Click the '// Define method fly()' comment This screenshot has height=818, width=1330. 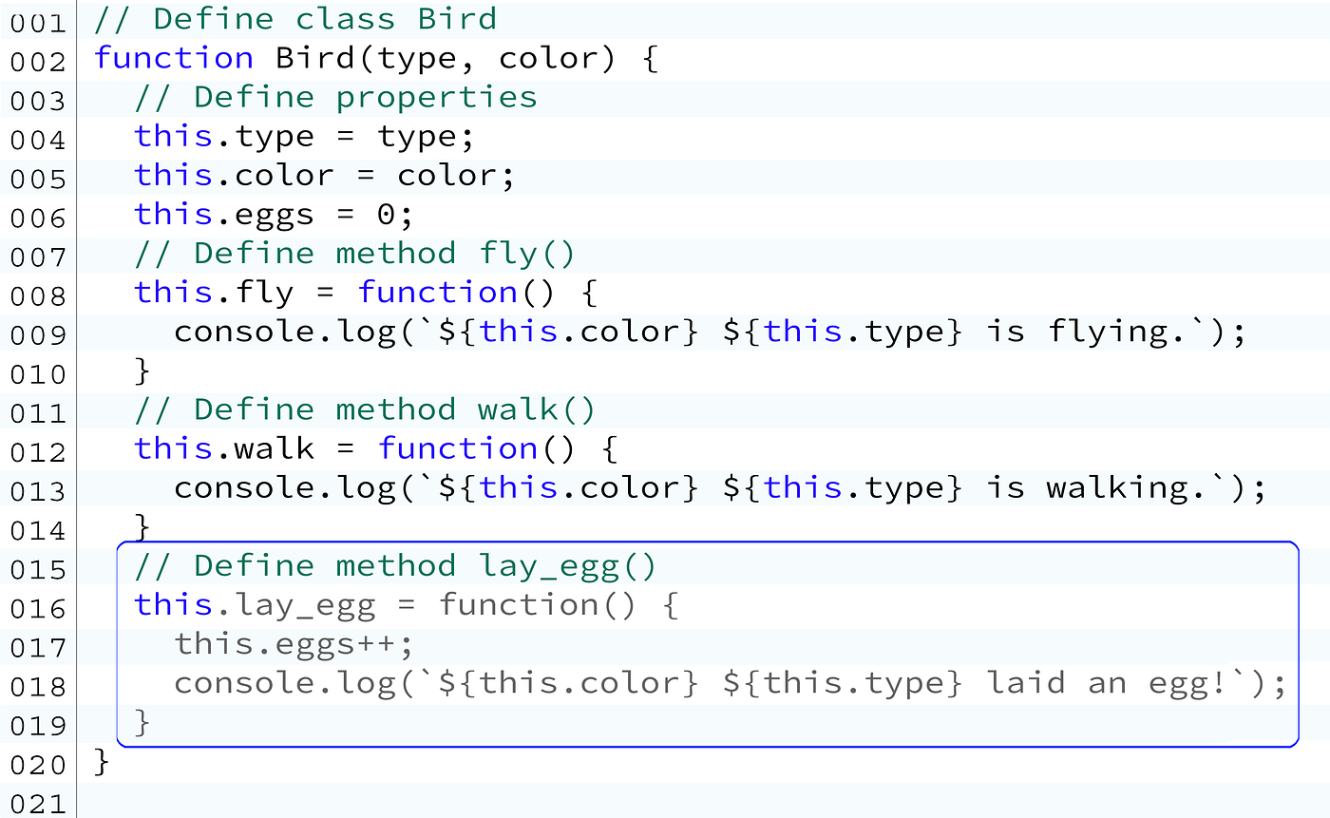pyautogui.click(x=354, y=255)
